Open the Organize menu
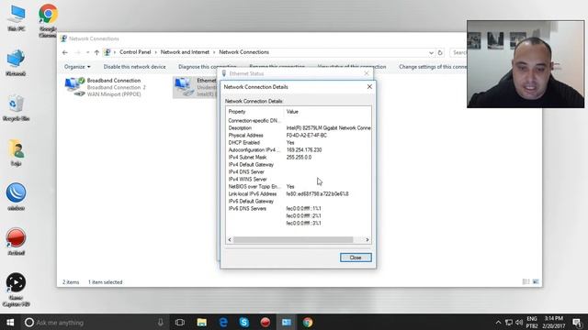Viewport: 588px width, 330px height. tap(77, 67)
